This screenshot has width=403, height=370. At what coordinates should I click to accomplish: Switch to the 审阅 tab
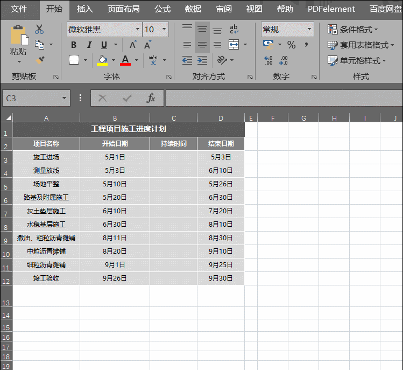[x=224, y=9]
